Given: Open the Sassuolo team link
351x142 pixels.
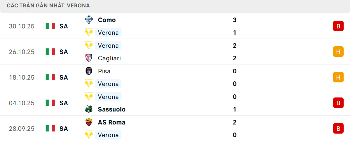Looking at the screenshot, I should [112, 109].
